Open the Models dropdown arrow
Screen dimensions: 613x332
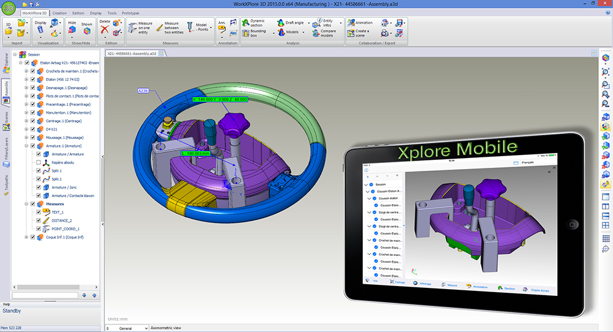[x=303, y=32]
